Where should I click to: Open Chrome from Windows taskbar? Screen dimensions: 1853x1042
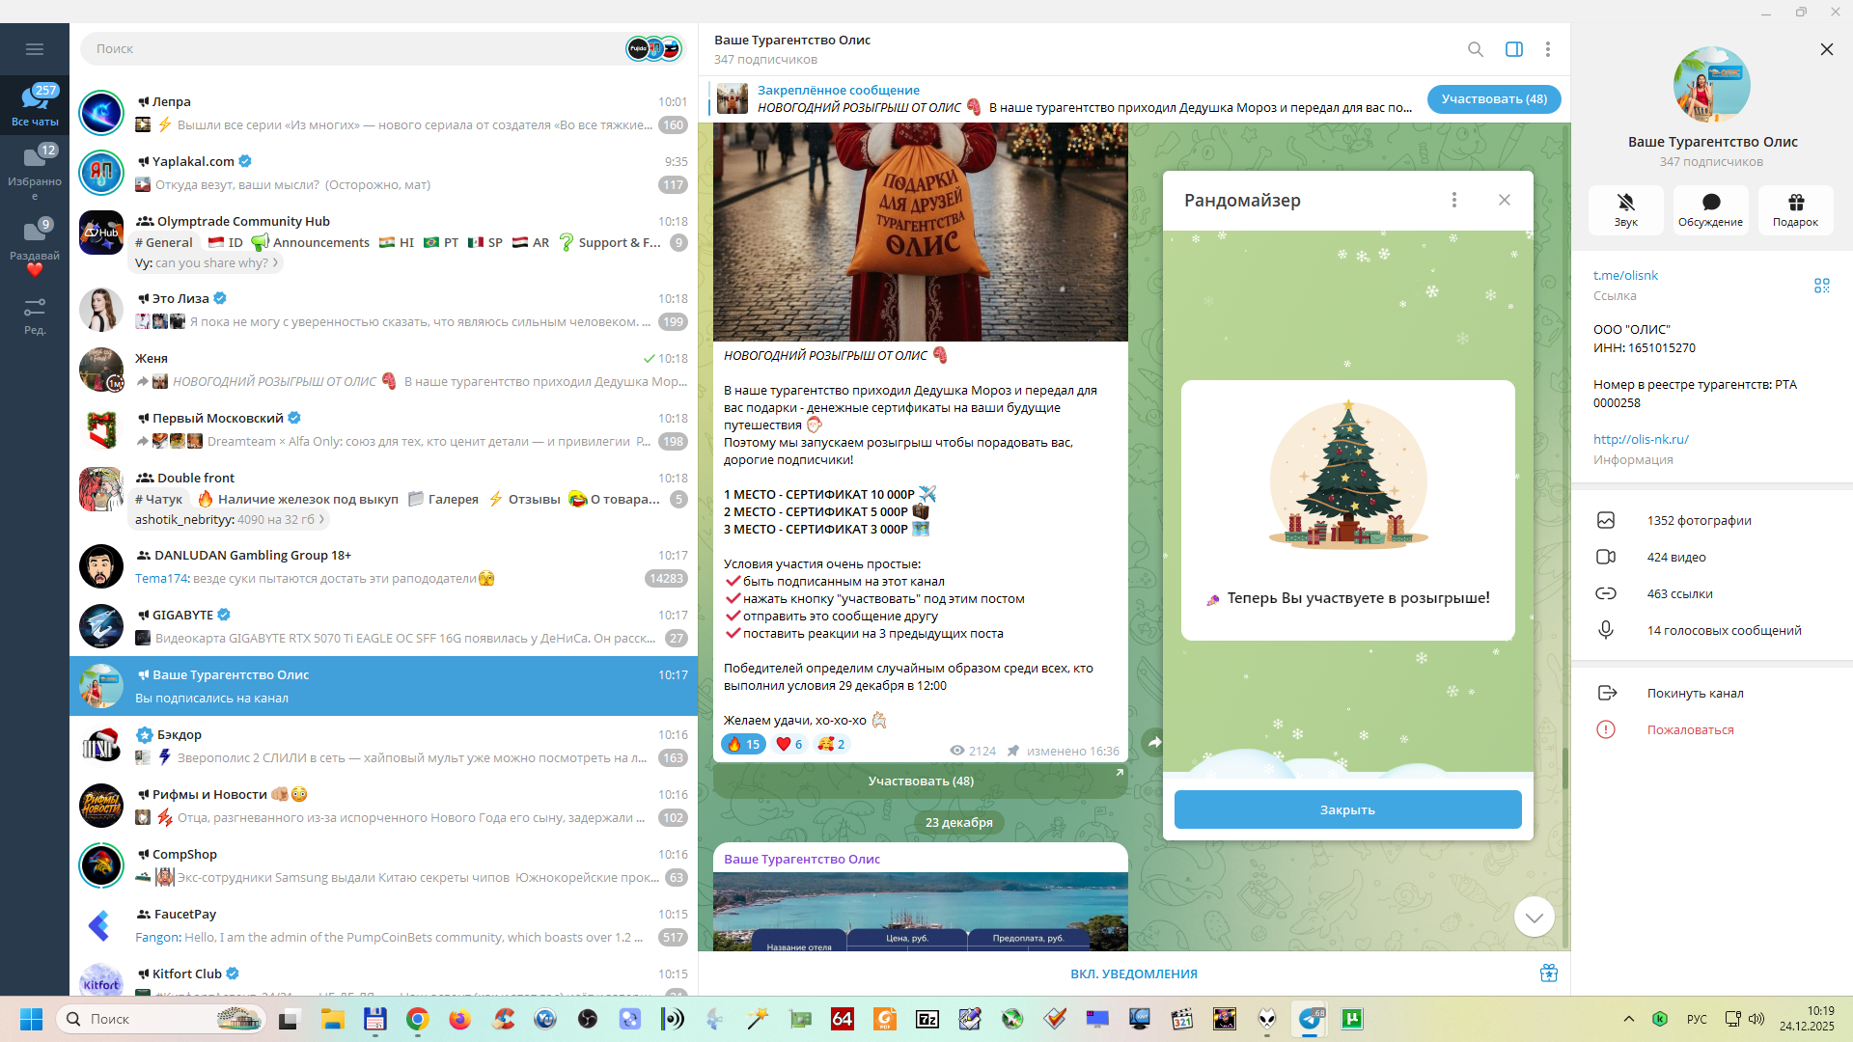[x=417, y=1019]
